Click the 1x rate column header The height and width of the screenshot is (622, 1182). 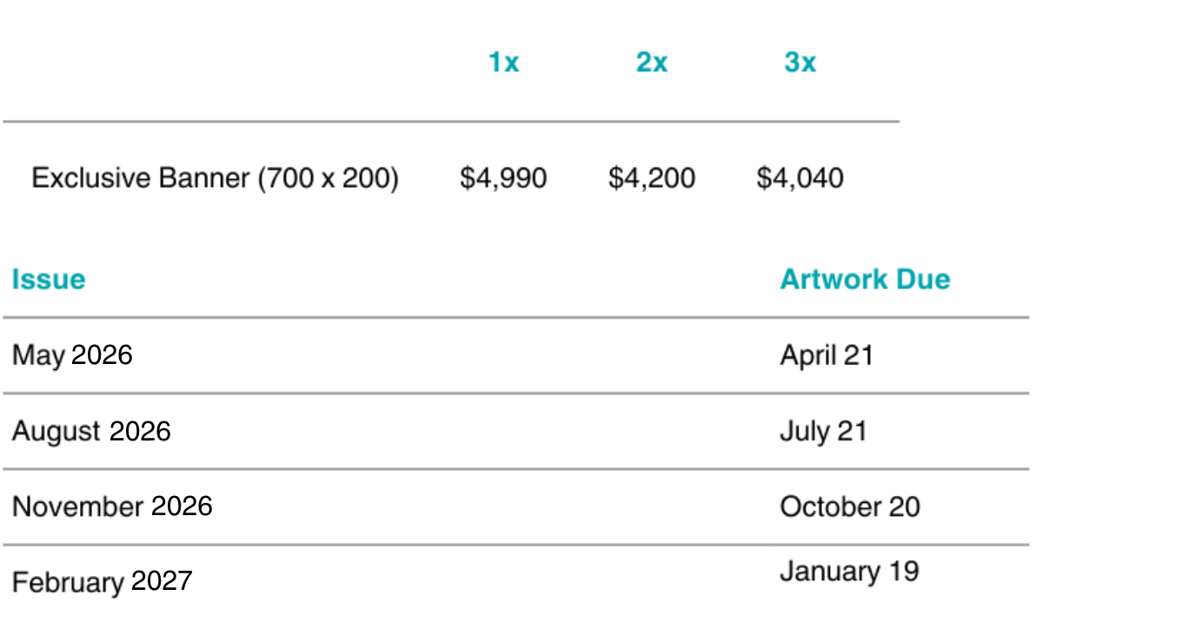coord(503,63)
